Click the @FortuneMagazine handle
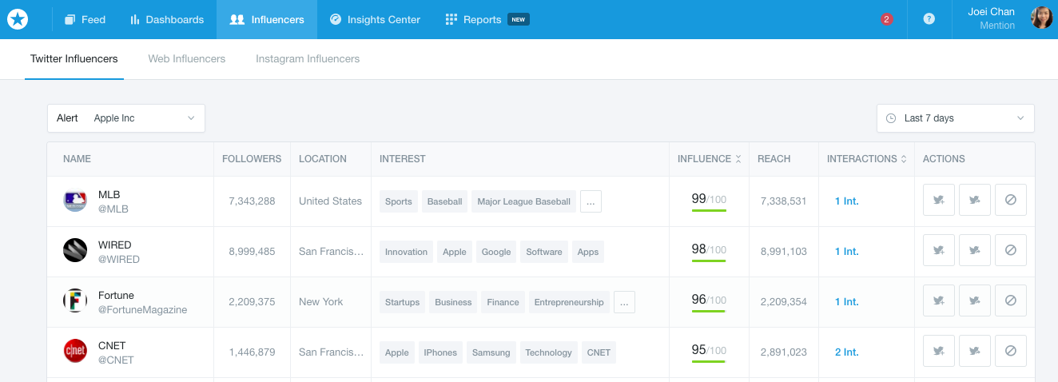 pos(143,310)
